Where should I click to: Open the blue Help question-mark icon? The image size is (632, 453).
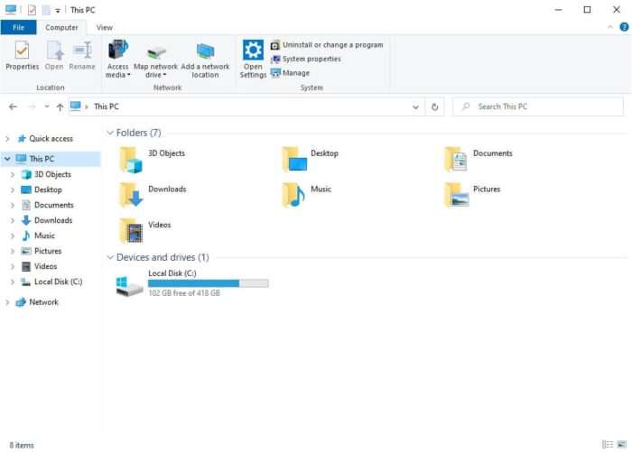point(624,27)
